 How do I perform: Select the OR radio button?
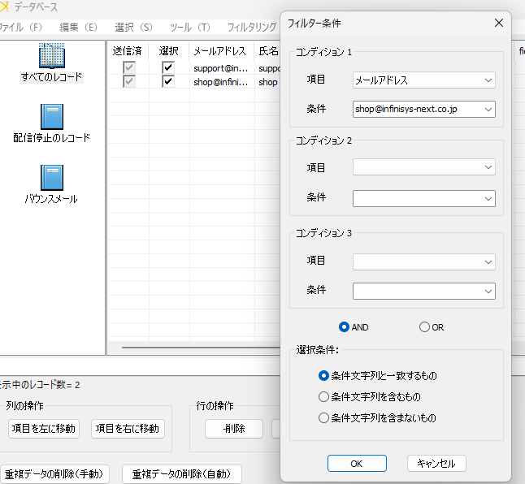coord(424,326)
